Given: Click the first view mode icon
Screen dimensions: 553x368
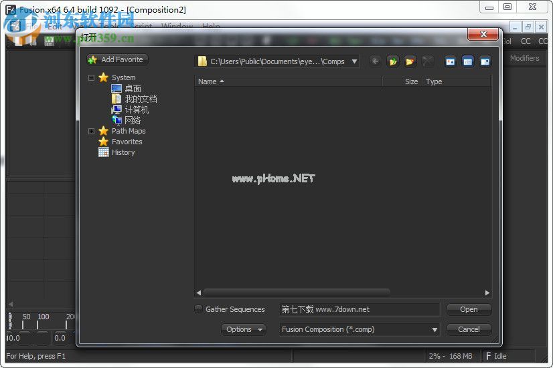Looking at the screenshot, I should point(451,61).
